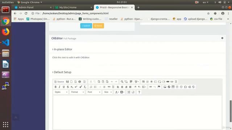Screen dimensions: 232x130
Task: Open the Set Language dropdown
Action: click(144, 87)
